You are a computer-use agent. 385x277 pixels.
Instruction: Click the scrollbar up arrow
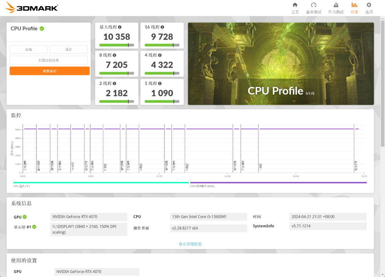pos(383,19)
